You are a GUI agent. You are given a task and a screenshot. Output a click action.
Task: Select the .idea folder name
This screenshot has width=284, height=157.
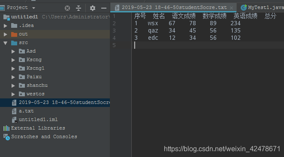27,26
